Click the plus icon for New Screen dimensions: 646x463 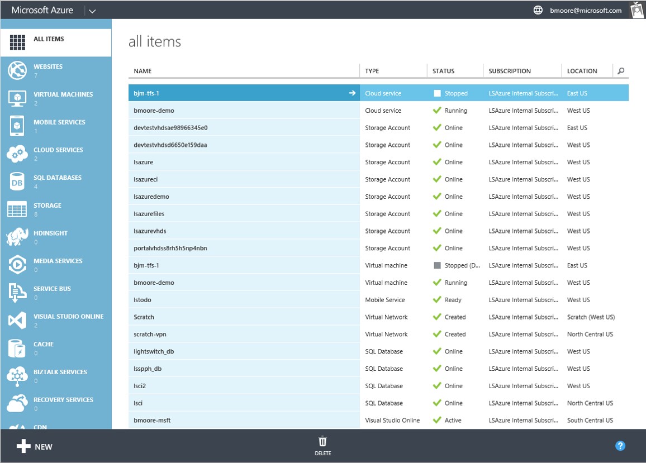tap(23, 446)
